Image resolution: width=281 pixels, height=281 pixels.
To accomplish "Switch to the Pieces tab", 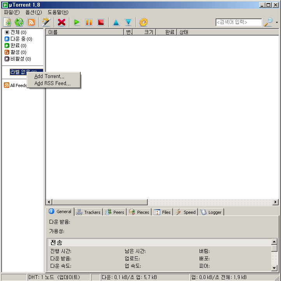I will pyautogui.click(x=139, y=212).
